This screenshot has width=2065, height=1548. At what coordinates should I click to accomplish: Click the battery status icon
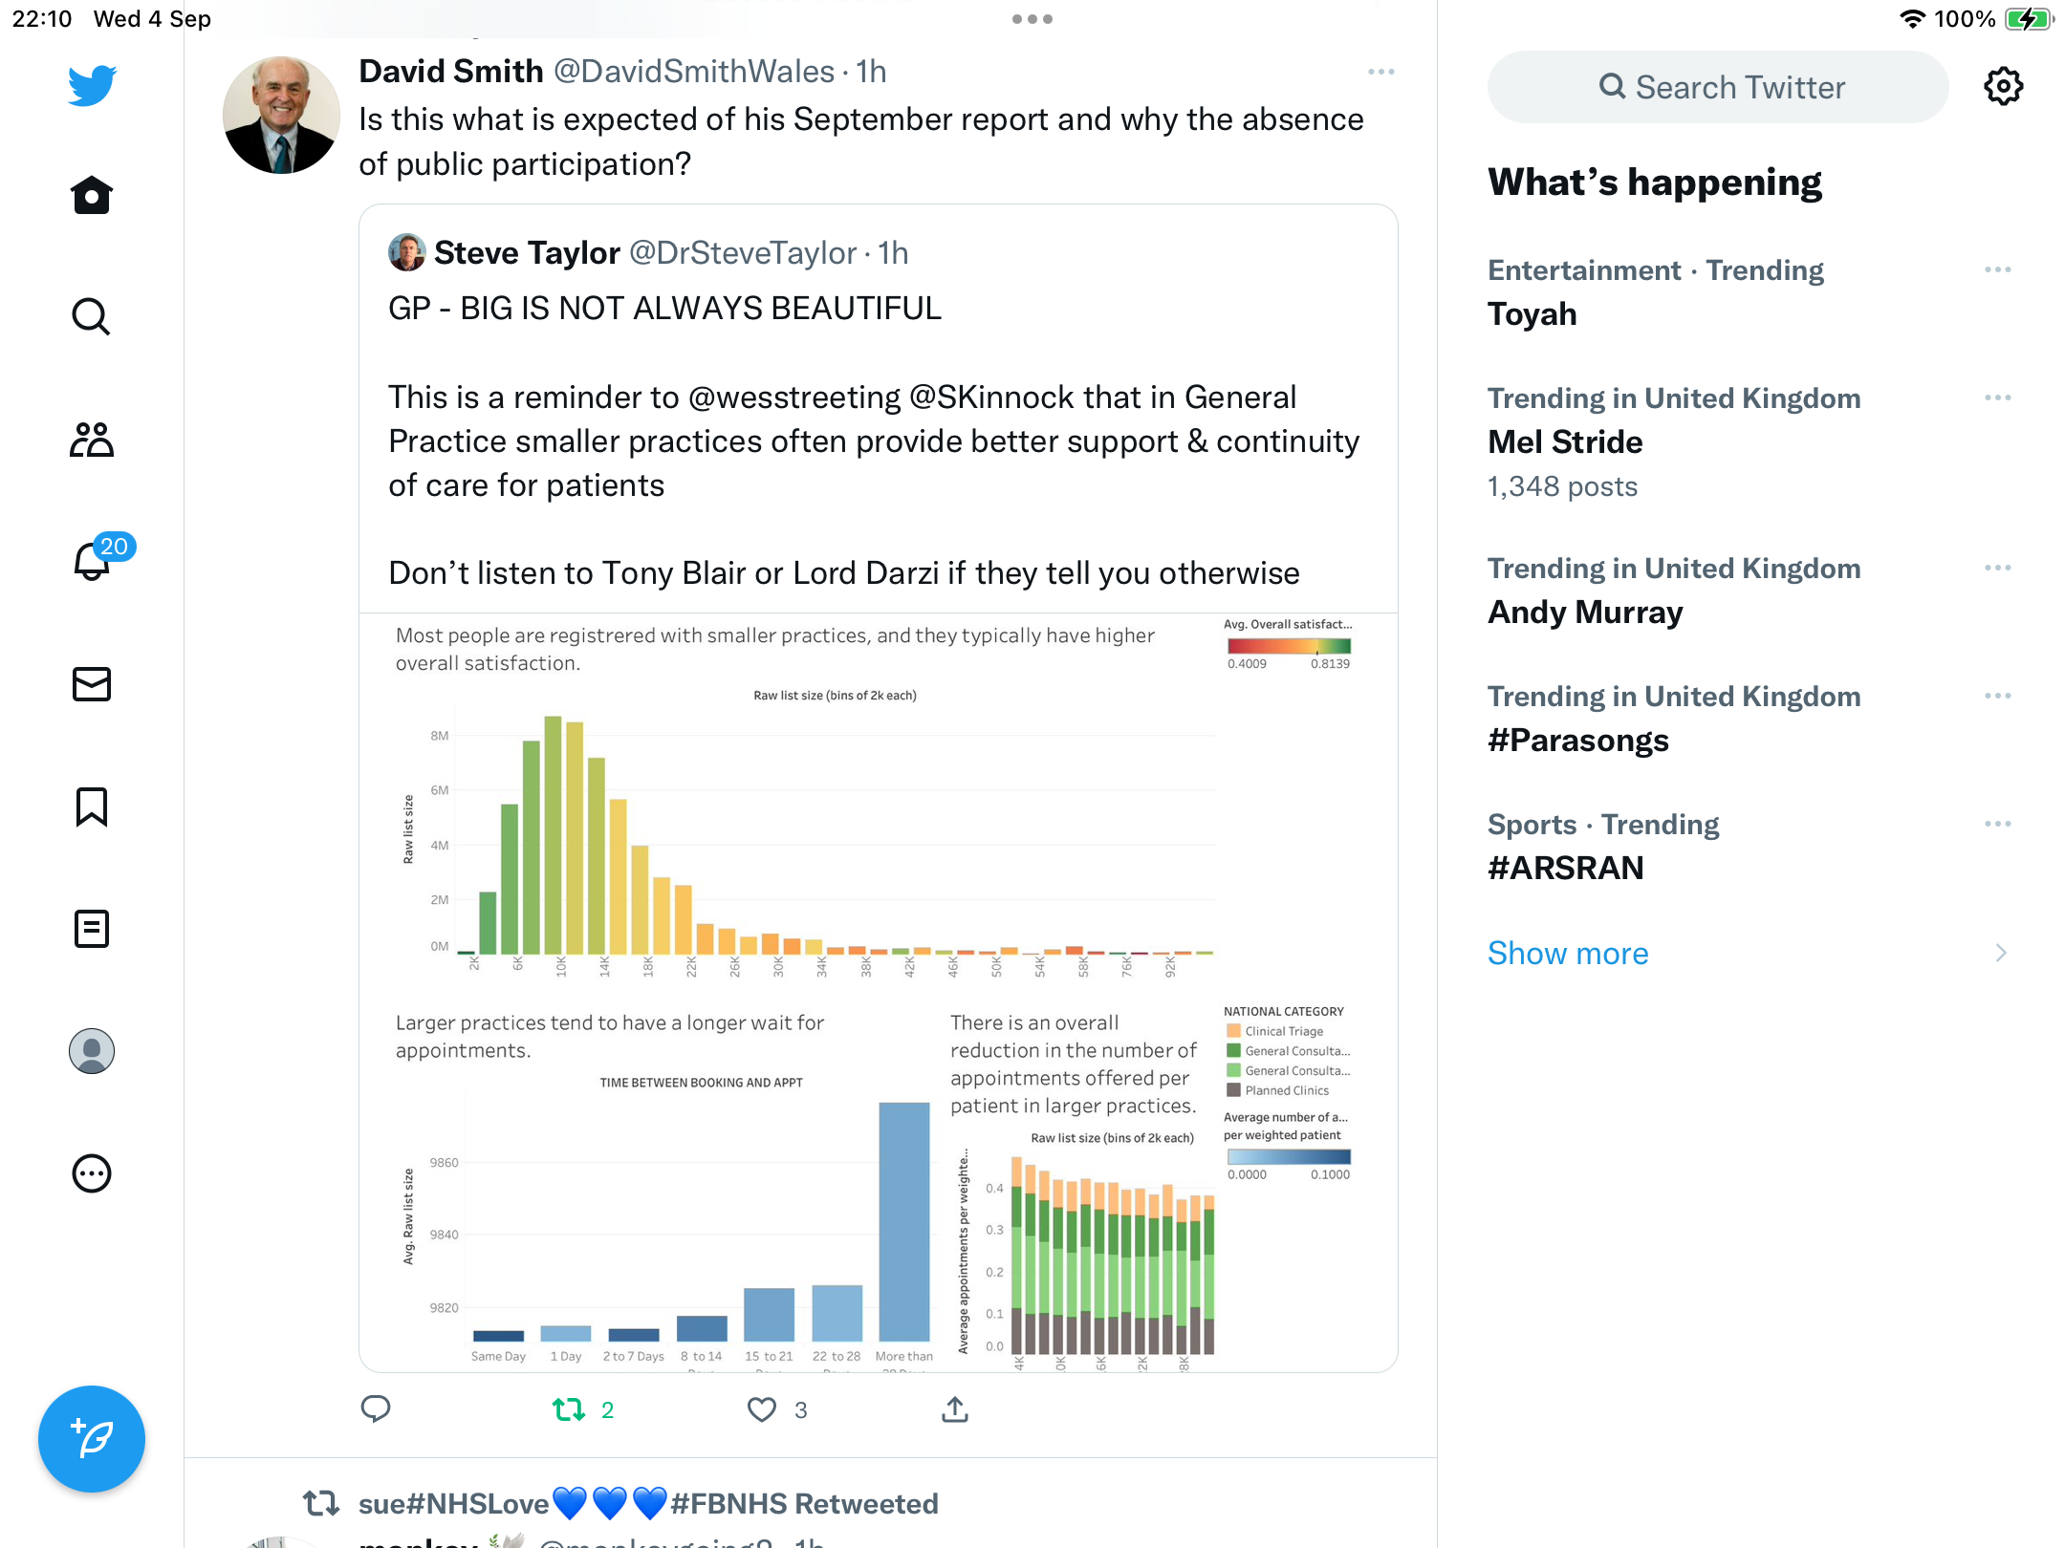click(2029, 18)
